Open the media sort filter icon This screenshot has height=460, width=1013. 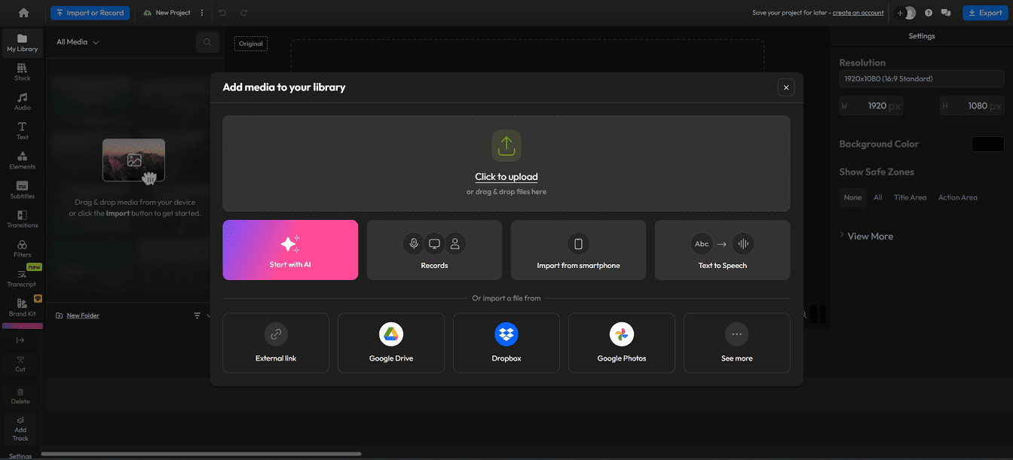[197, 315]
